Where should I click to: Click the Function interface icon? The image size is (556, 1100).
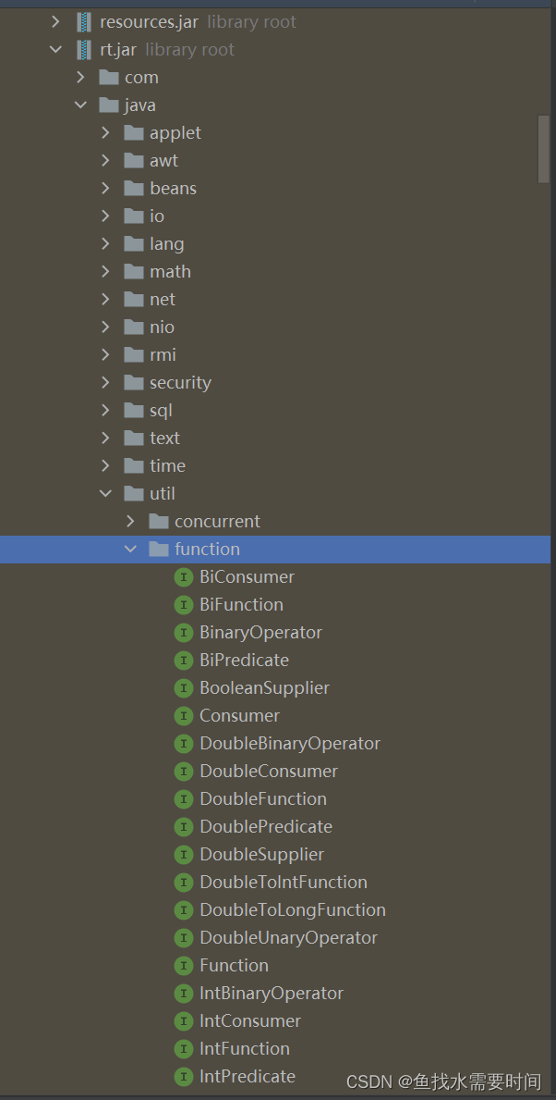coord(183,966)
